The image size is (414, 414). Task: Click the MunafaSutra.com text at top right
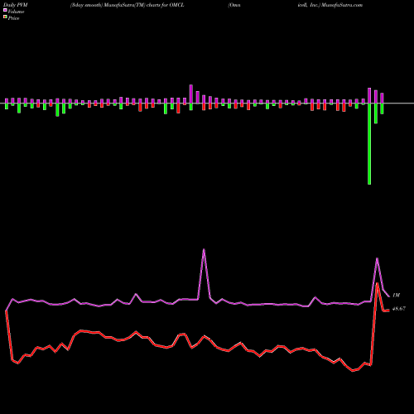(x=341, y=5)
